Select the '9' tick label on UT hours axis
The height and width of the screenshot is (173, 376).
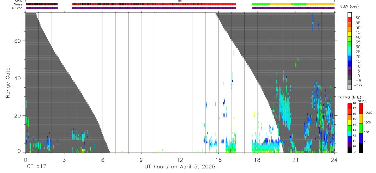click(x=141, y=160)
